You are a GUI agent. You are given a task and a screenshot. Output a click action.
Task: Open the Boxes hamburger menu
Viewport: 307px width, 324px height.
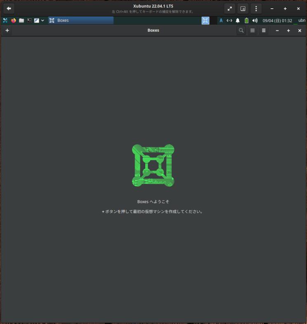pos(264,31)
